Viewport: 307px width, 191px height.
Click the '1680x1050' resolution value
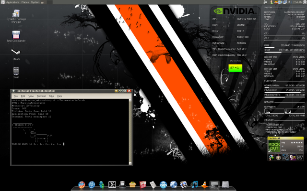point(243,37)
